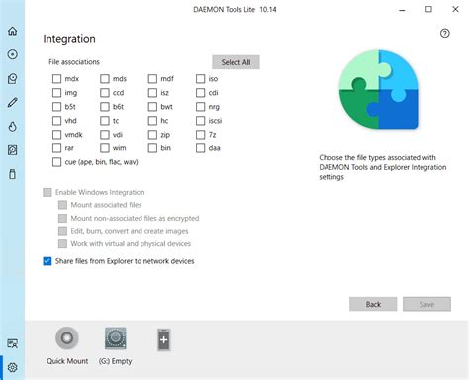Image resolution: width=469 pixels, height=380 pixels.
Task: Enable the ccd file association
Action: click(105, 93)
